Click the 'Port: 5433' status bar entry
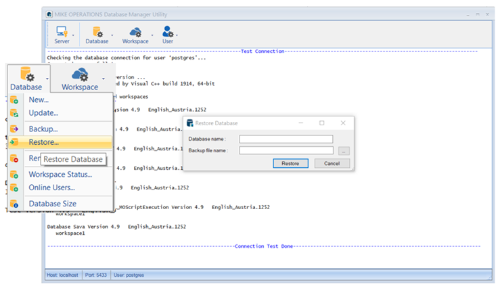The height and width of the screenshot is (287, 498). (x=95, y=275)
